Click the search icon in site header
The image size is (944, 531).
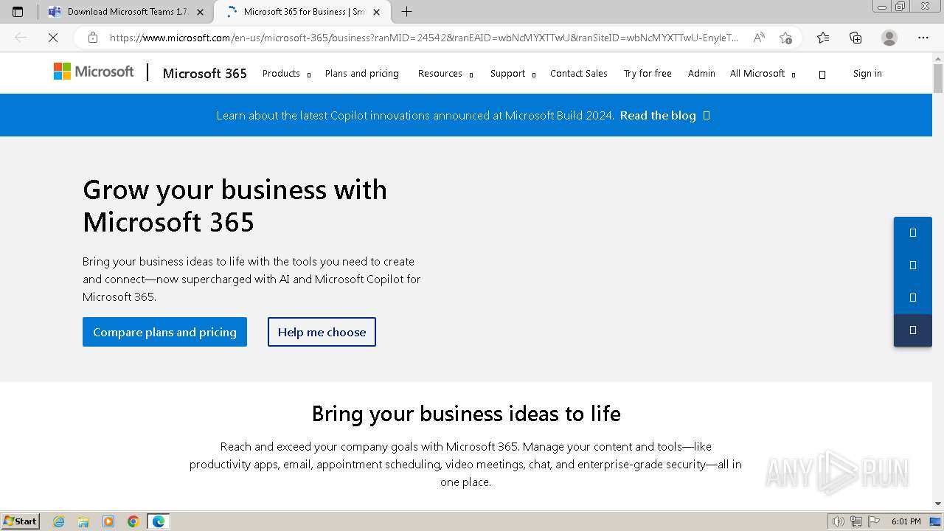point(822,74)
